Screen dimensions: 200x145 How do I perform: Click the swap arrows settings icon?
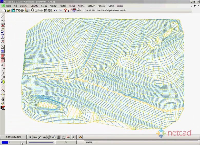coord(50,10)
